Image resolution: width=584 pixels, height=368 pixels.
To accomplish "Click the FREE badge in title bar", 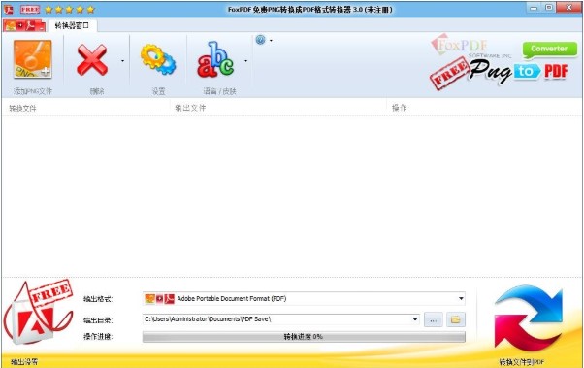I will click(30, 9).
